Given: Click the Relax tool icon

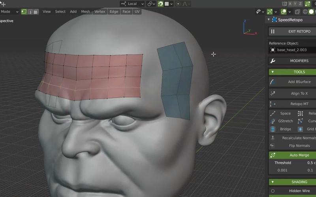Looking at the screenshot, I should coord(300,113).
